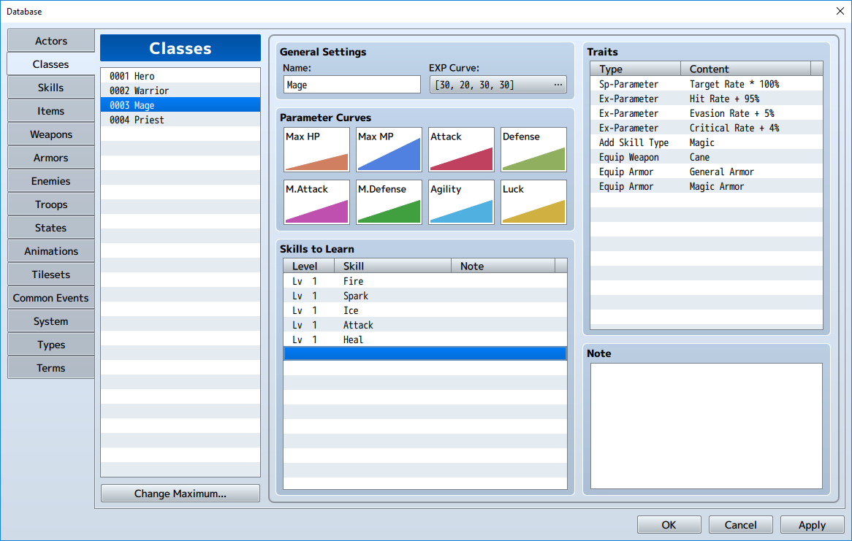Open the Luck parameter curve
The image size is (852, 541).
533,202
